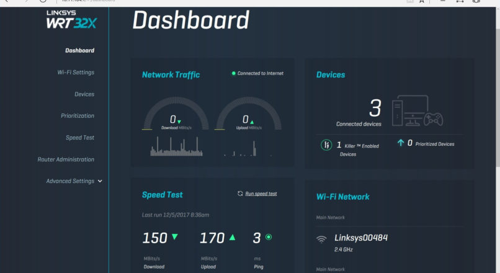This screenshot has width=500, height=273.
Task: Click the Wi-Fi signal icon beside Linksys00484
Action: tap(321, 239)
